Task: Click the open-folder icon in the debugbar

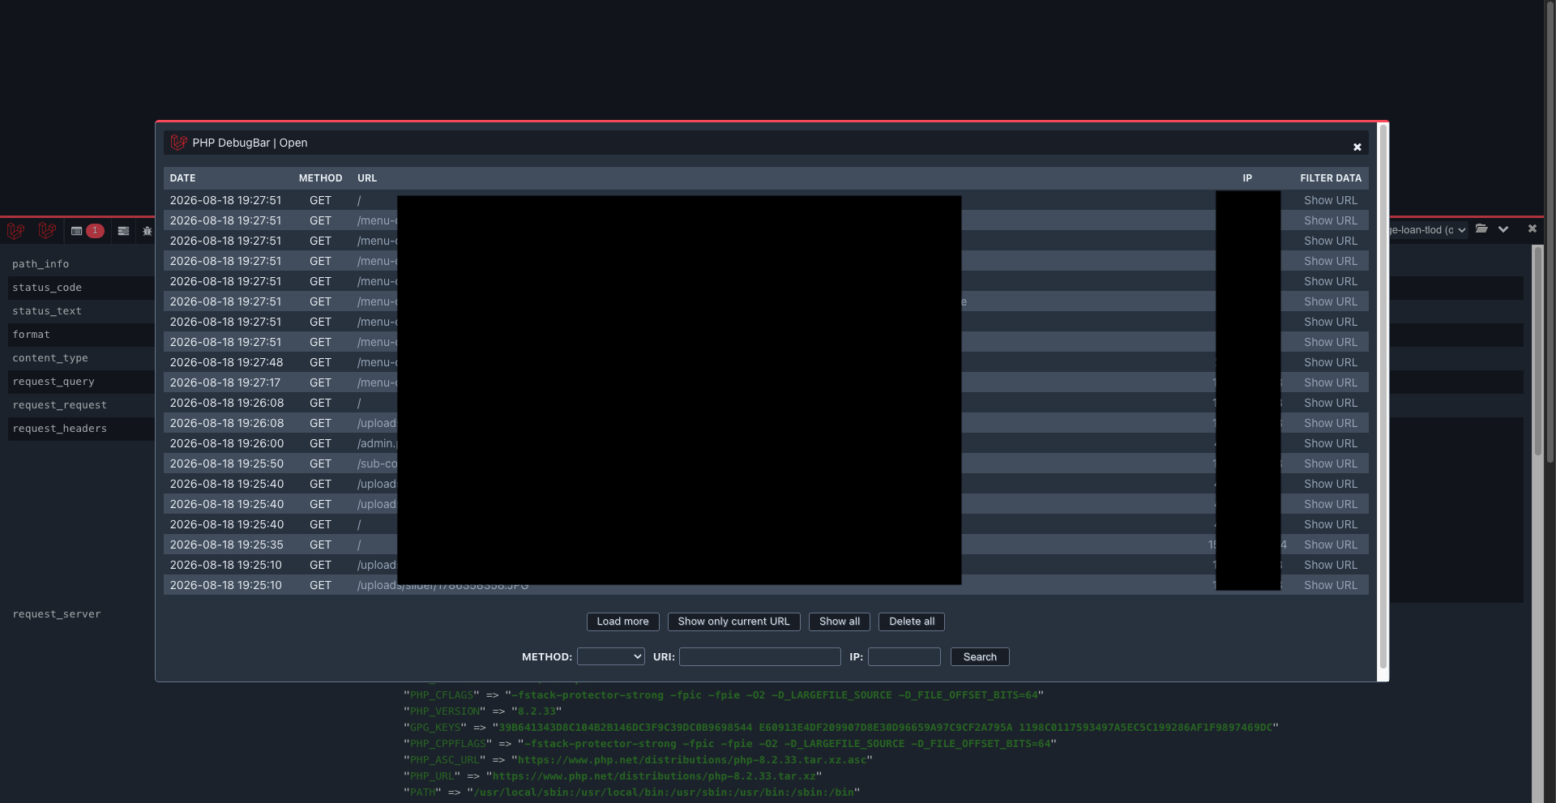Action: pos(1481,229)
